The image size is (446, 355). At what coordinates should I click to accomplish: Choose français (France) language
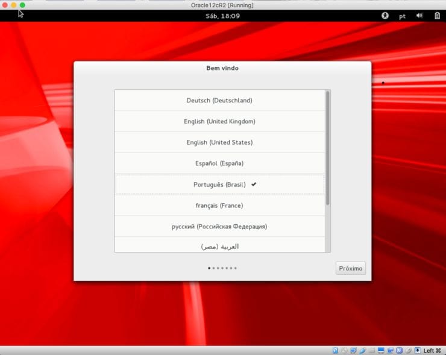219,206
